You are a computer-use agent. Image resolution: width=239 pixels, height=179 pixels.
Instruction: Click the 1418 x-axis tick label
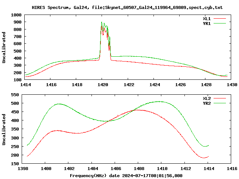(77, 85)
